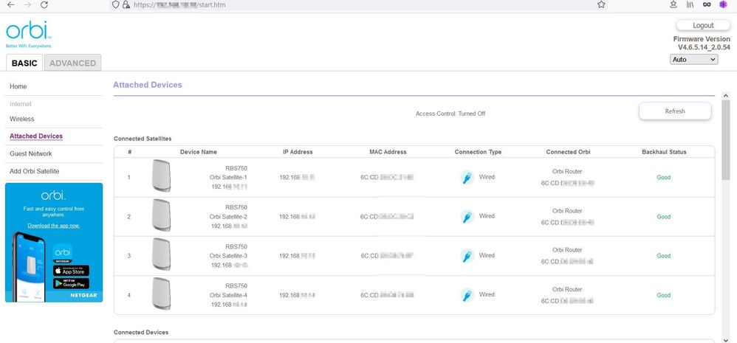
Task: Click the purple snowflake extension icon
Action: pyautogui.click(x=724, y=4)
